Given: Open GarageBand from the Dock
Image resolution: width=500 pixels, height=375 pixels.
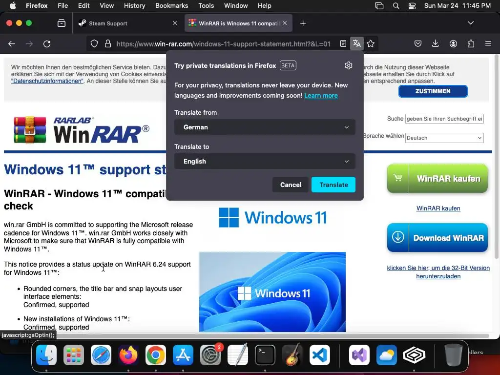Looking at the screenshot, I should coord(292,355).
